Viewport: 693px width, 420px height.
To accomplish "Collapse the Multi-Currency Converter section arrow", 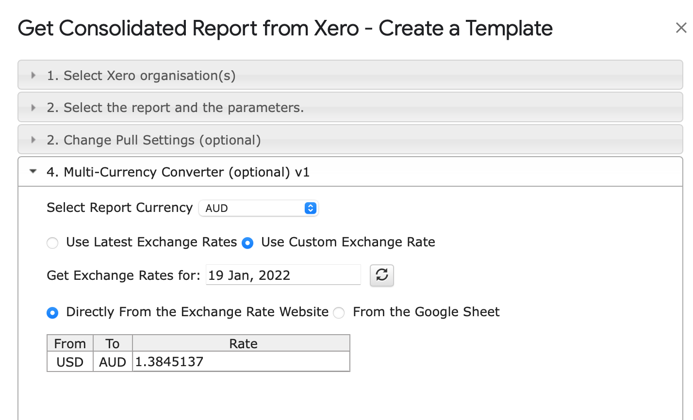I will (x=33, y=172).
